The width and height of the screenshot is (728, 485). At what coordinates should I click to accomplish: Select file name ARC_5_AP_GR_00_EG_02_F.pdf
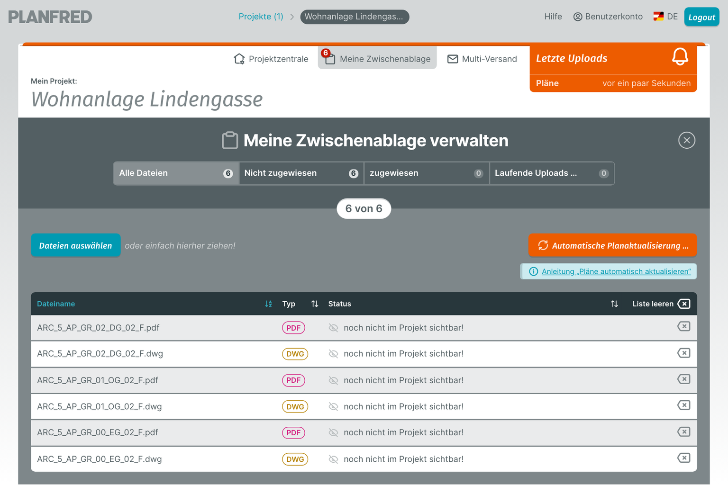tap(98, 432)
